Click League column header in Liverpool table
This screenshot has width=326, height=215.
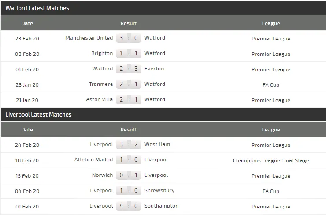pyautogui.click(x=270, y=130)
